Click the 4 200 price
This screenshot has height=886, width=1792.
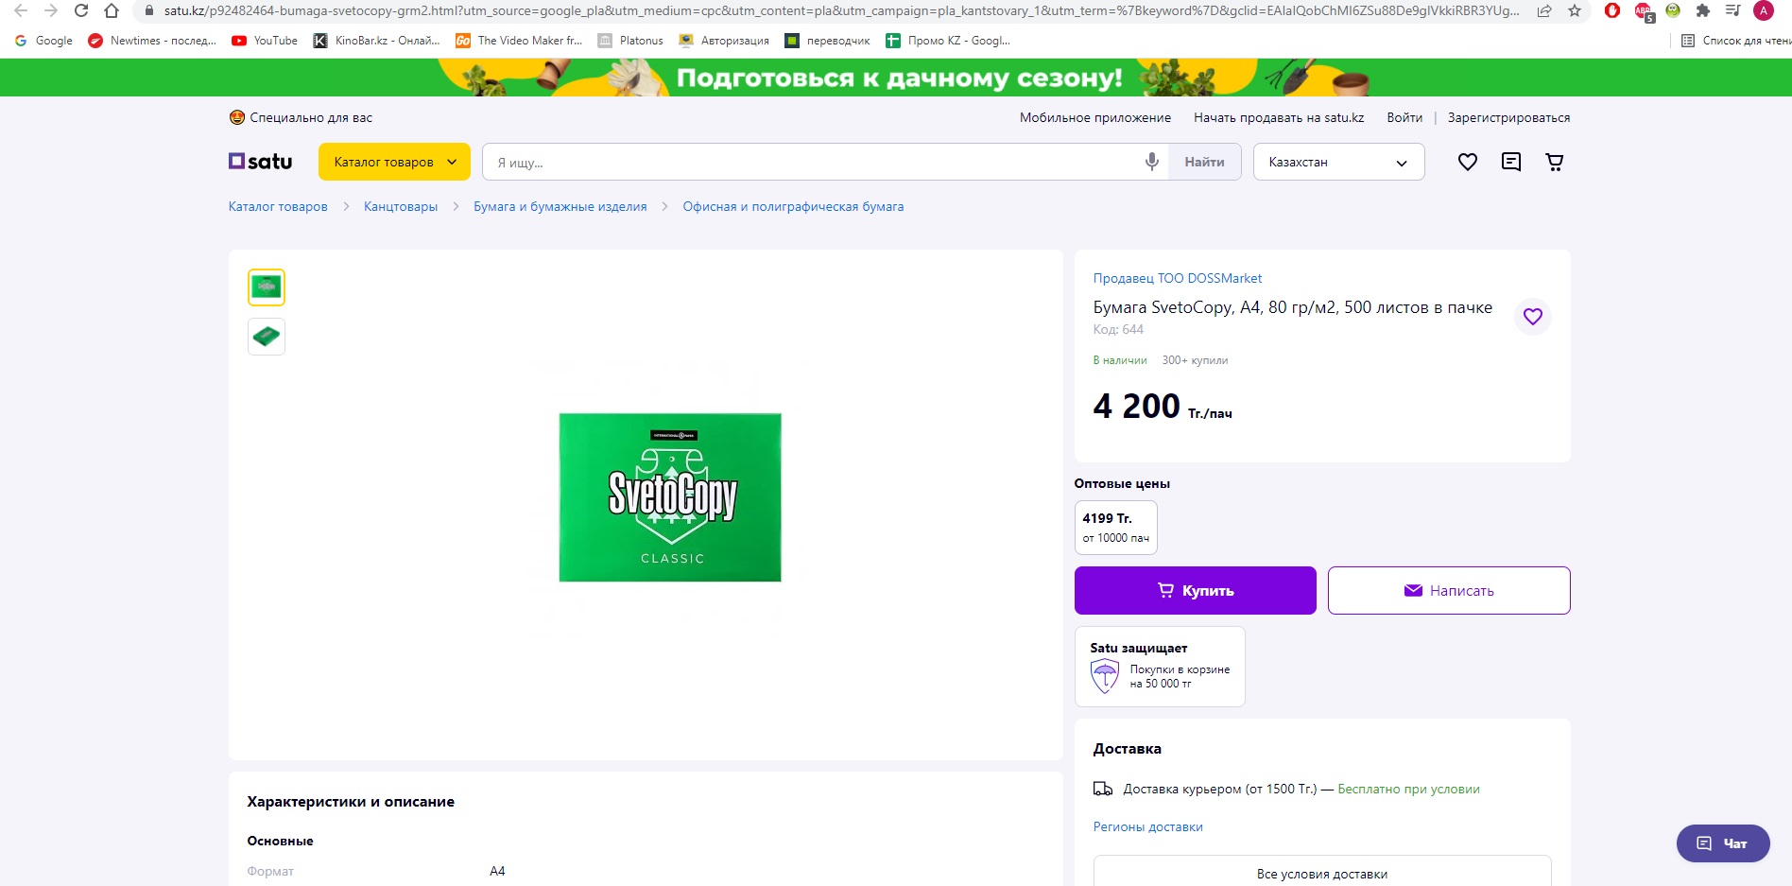[1137, 406]
